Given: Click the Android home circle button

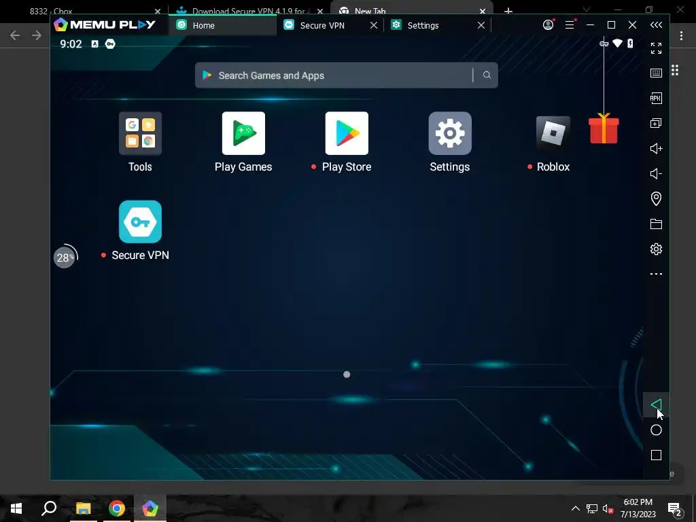Looking at the screenshot, I should coord(656,430).
